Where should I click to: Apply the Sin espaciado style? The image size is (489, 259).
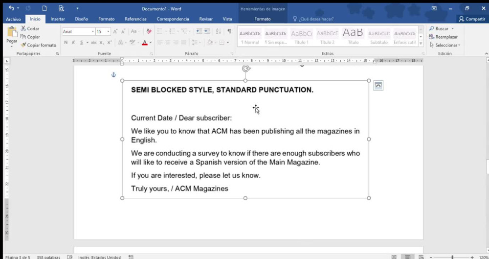tap(276, 36)
